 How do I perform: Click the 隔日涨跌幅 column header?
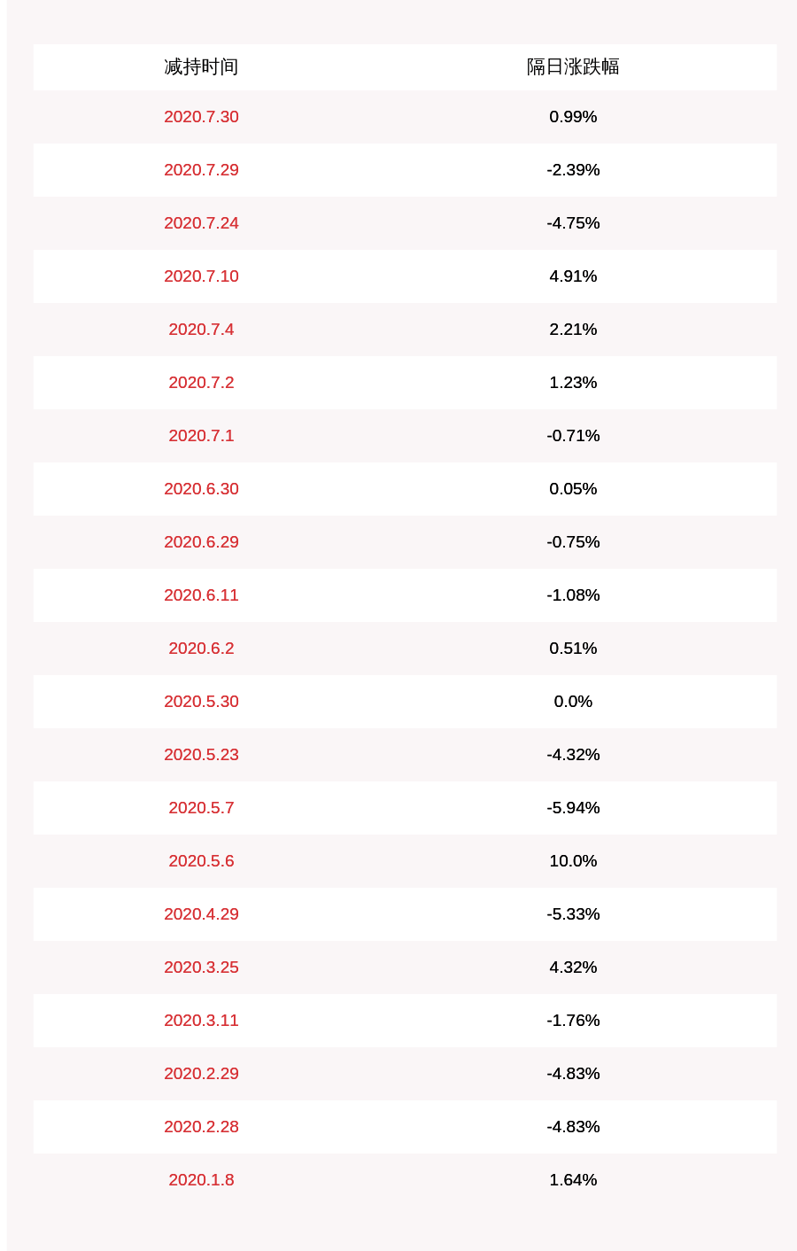(x=573, y=67)
